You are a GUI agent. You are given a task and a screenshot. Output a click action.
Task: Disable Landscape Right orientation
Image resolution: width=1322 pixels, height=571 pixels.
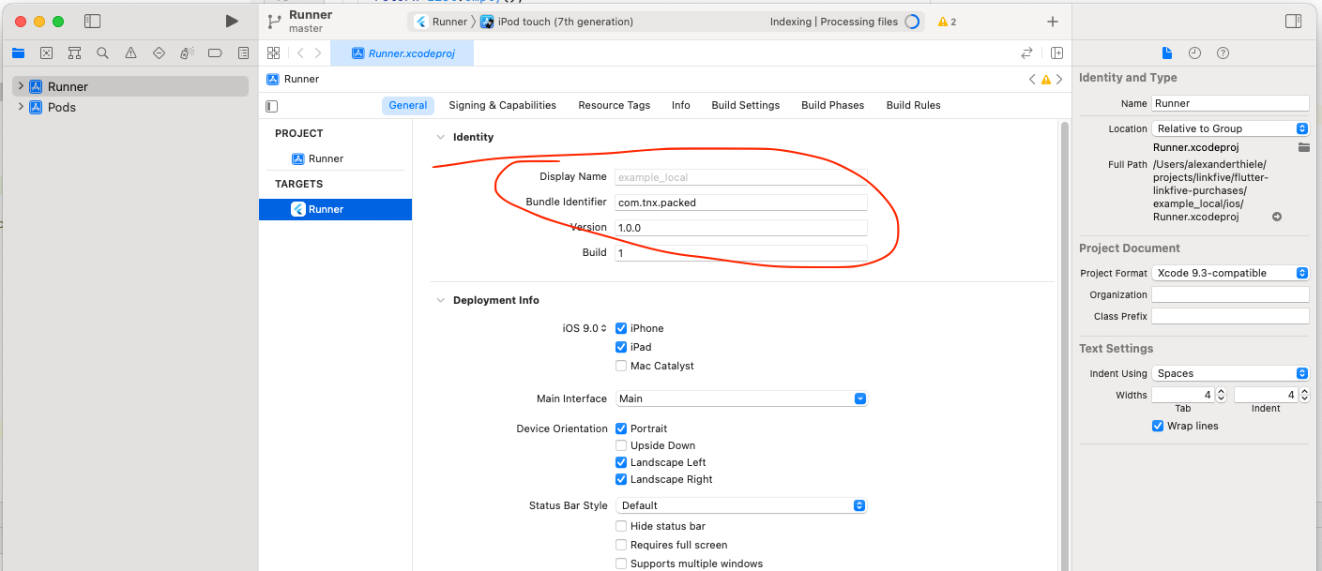pyautogui.click(x=621, y=479)
